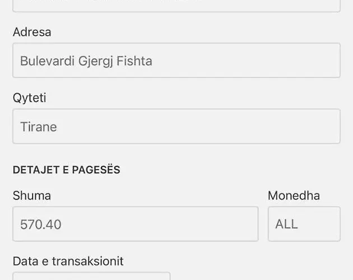Click the word transaksionit in the date label
The image size is (353, 280).
click(x=88, y=261)
